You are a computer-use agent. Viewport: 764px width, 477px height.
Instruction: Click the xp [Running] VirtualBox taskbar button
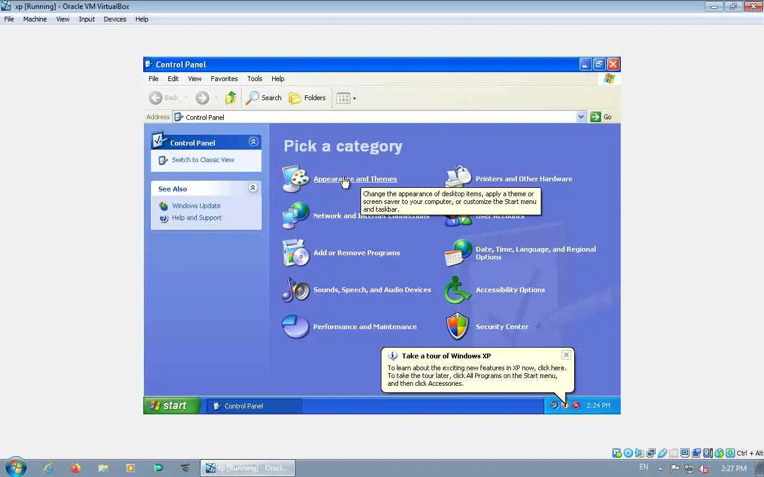(247, 468)
